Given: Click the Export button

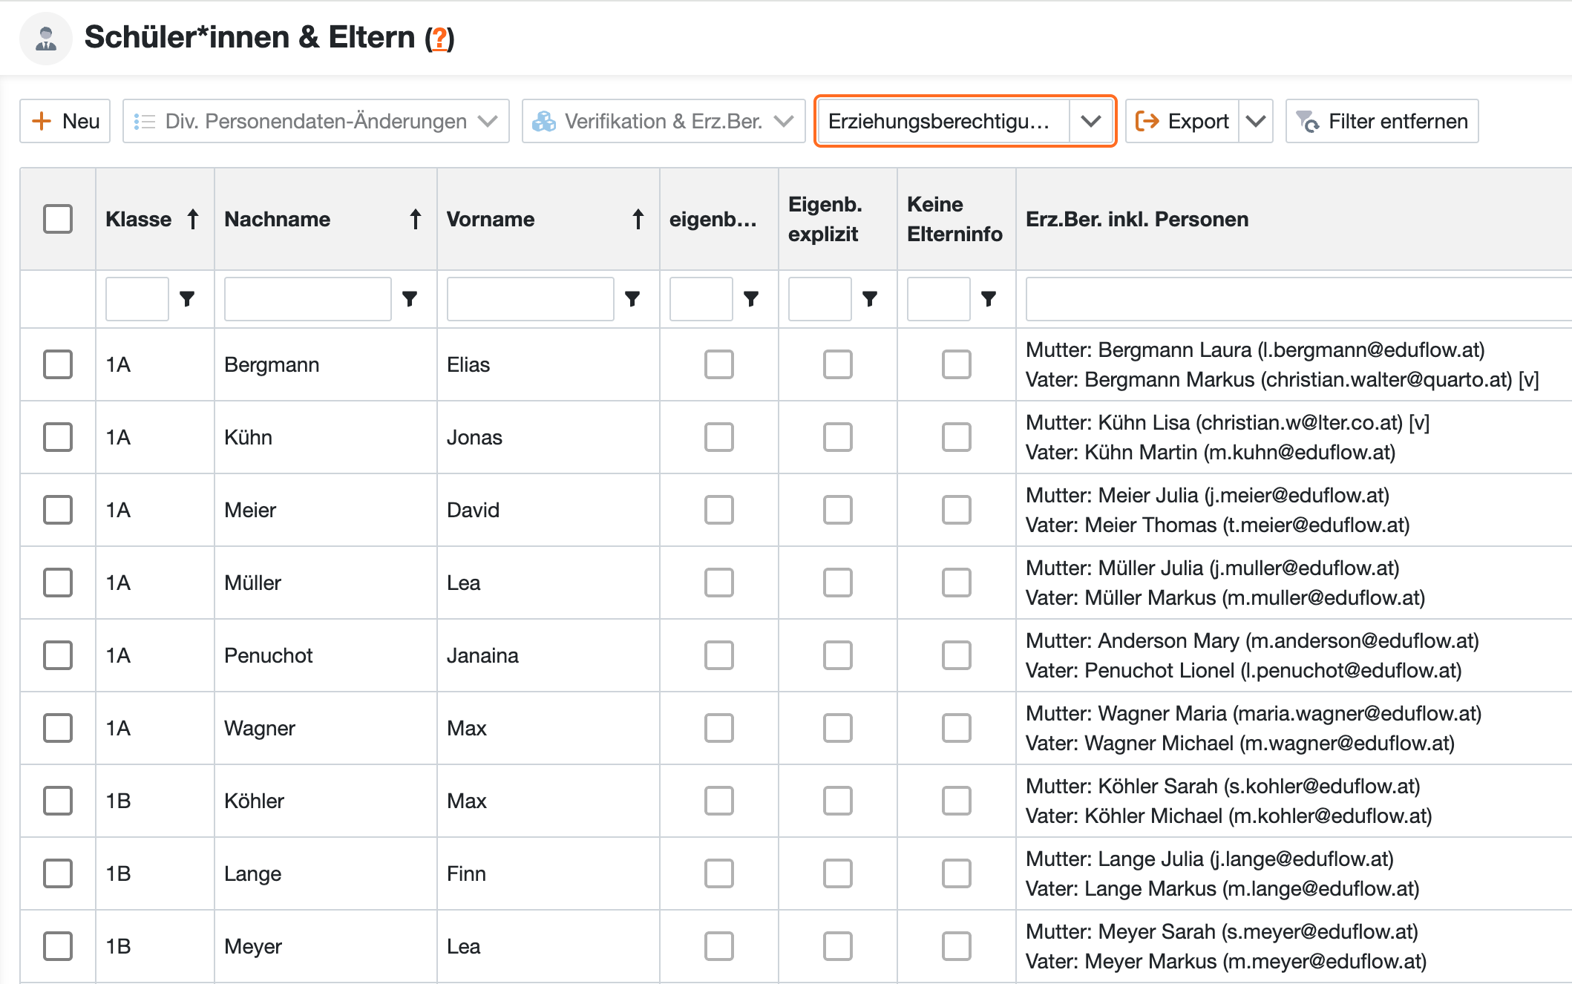Looking at the screenshot, I should click(1182, 121).
